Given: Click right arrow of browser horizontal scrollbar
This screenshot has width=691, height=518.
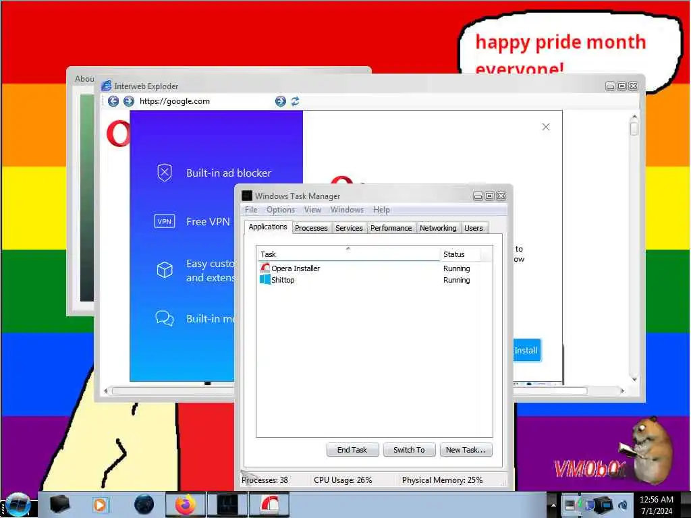Looking at the screenshot, I should coord(622,391).
